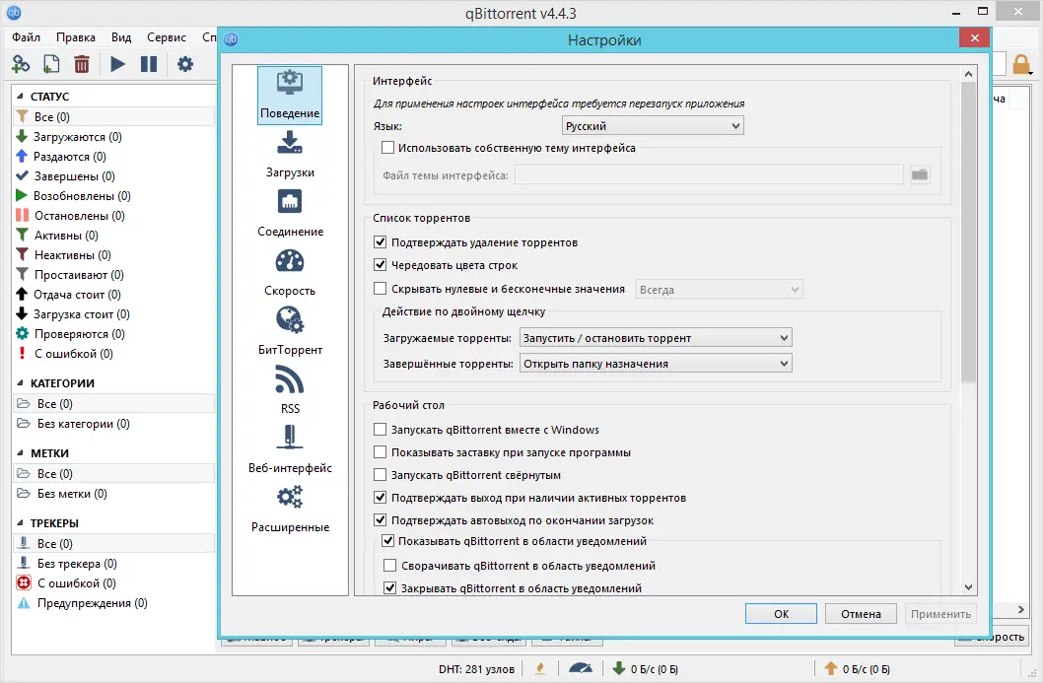This screenshot has width=1043, height=683.
Task: Enable Запускать qBittorrent свёрнутым checkbox
Action: coord(380,475)
